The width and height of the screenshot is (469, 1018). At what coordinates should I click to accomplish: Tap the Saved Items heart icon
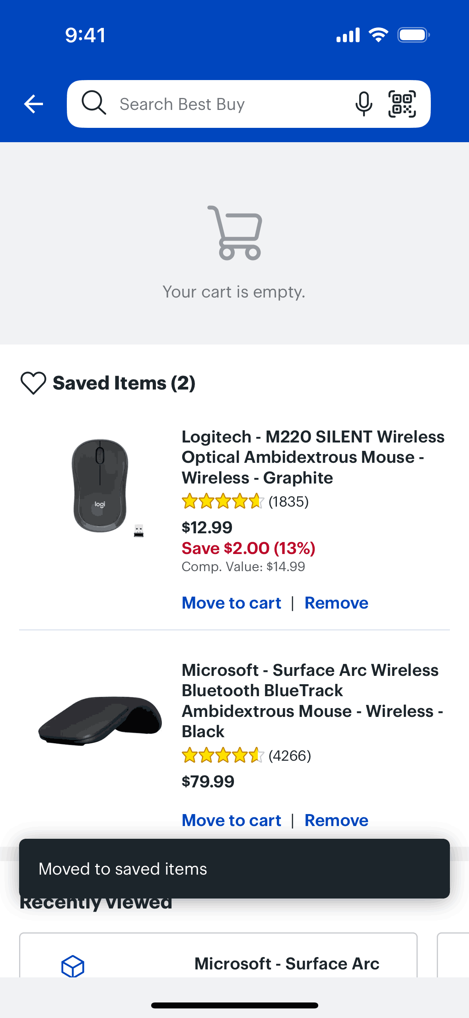33,383
